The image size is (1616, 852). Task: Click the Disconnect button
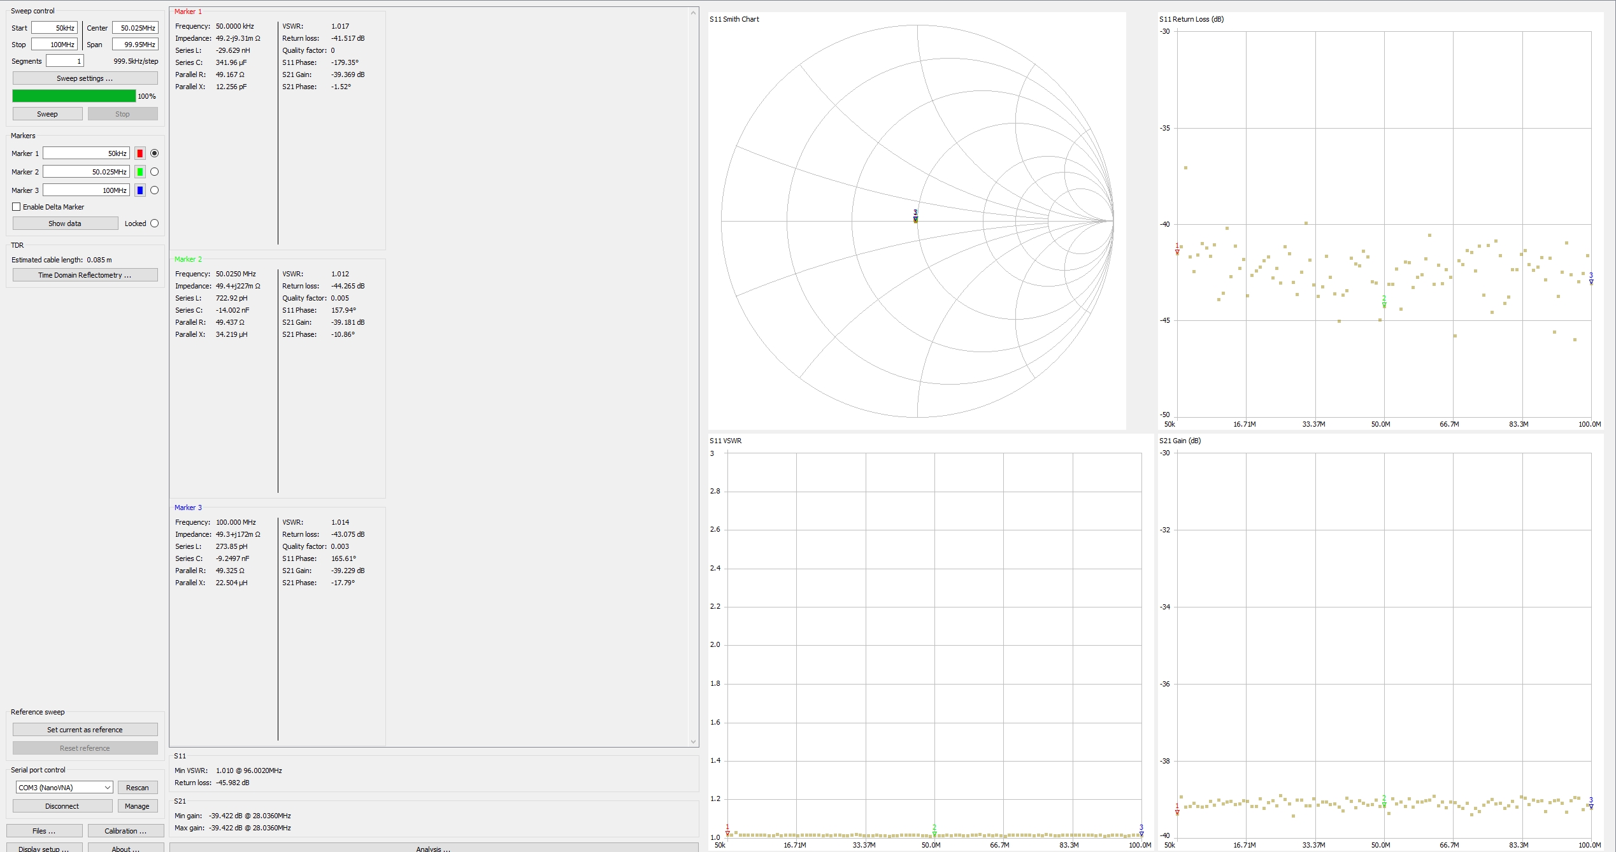(62, 806)
